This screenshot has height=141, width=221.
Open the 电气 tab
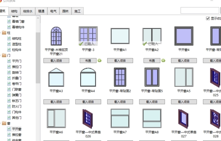[x=53, y=11]
